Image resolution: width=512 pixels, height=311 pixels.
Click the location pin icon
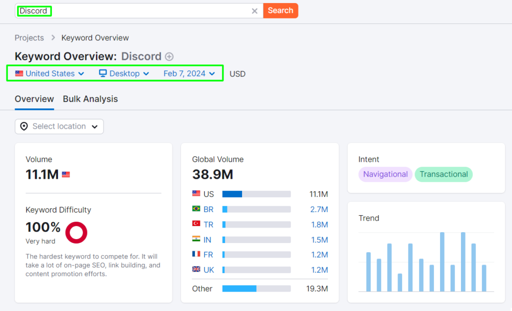24,126
